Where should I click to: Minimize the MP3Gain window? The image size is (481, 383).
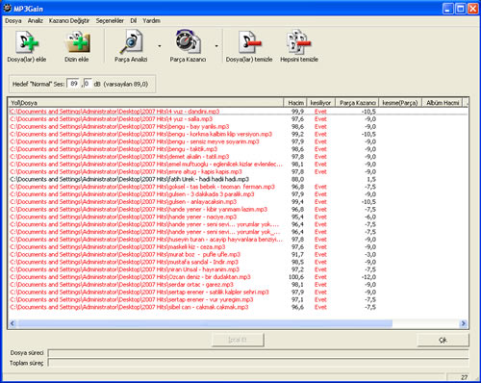(448, 9)
